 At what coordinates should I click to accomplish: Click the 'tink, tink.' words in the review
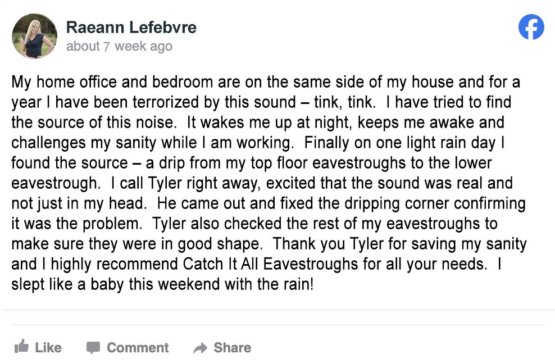[x=344, y=102]
